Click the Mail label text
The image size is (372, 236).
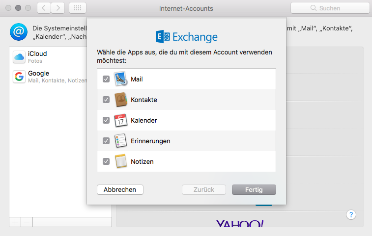[137, 79]
